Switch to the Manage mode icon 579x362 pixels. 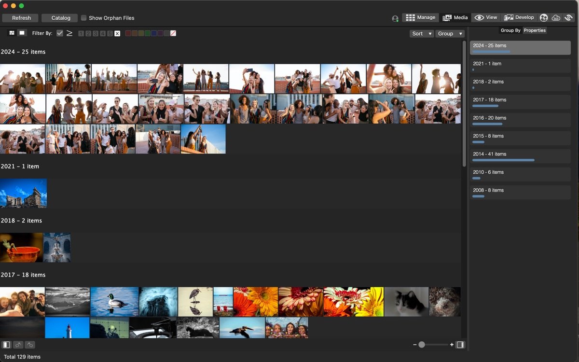point(420,17)
